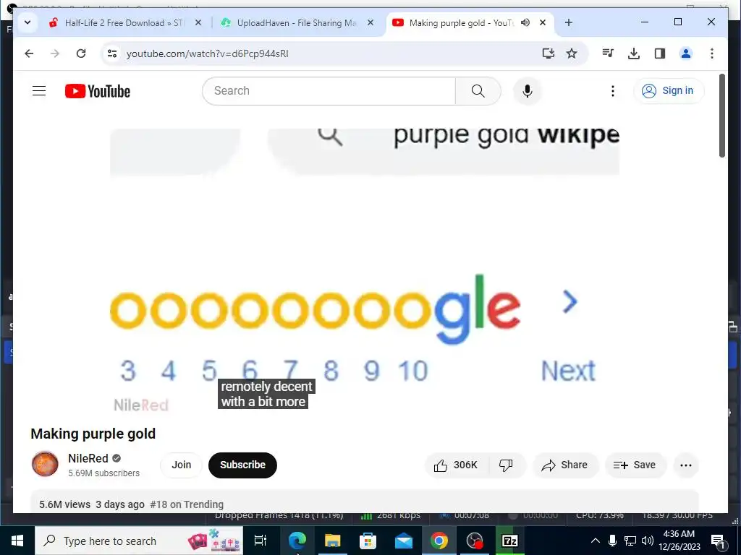Open media control icon in toolbar
Viewport: 741px width, 555px height.
[608, 53]
